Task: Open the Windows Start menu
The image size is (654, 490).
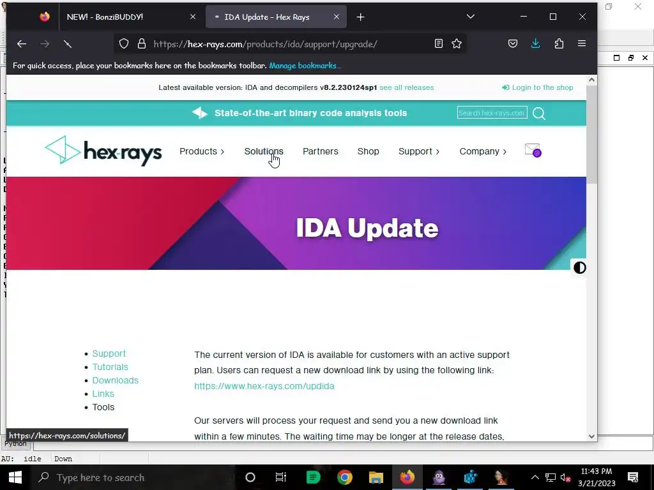Action: (15, 477)
